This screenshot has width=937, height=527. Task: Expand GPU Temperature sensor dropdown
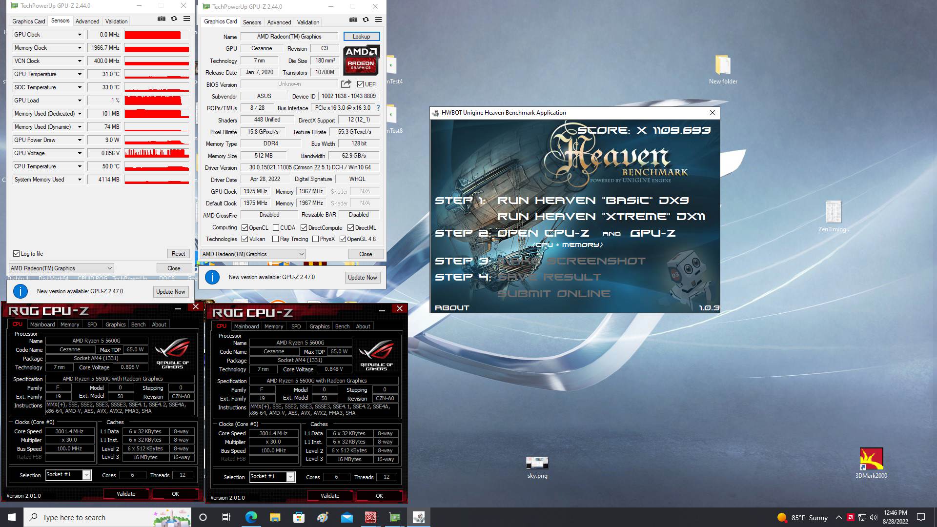80,74
